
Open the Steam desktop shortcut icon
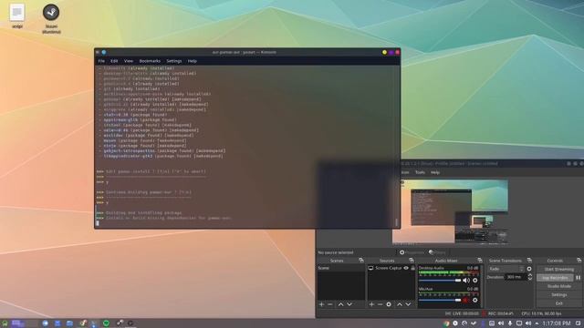coord(51,12)
